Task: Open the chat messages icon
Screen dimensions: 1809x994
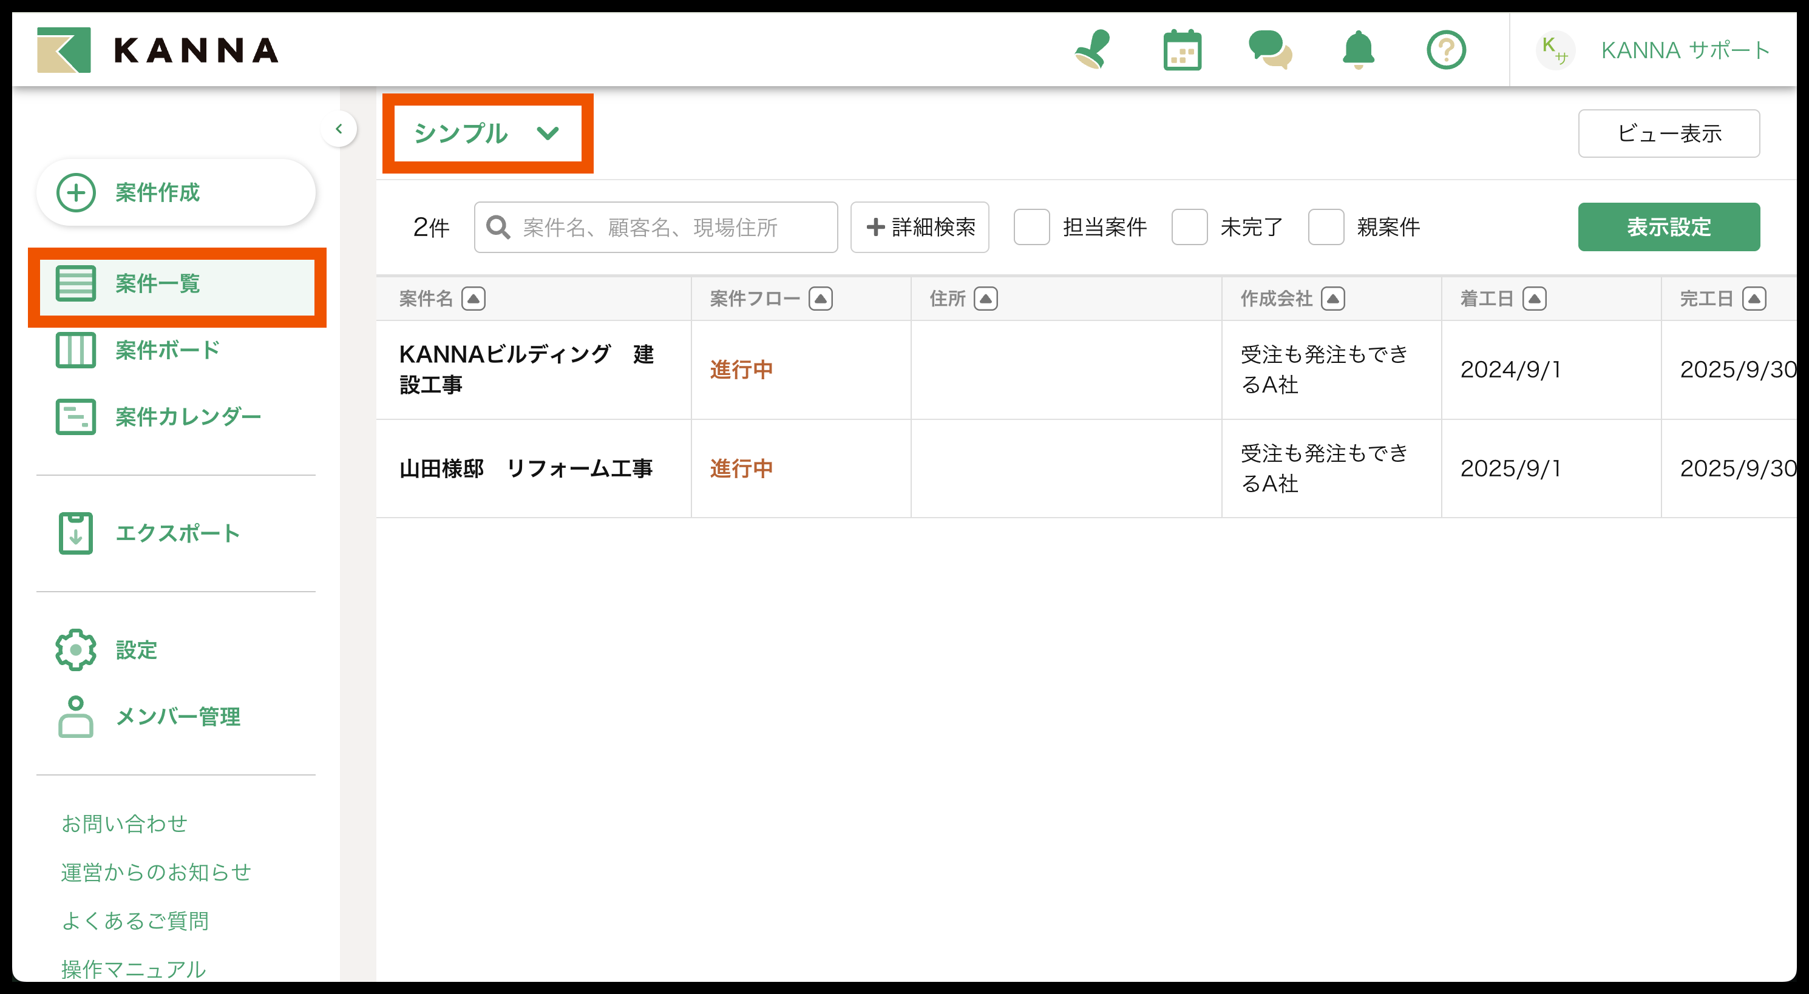Action: point(1270,50)
